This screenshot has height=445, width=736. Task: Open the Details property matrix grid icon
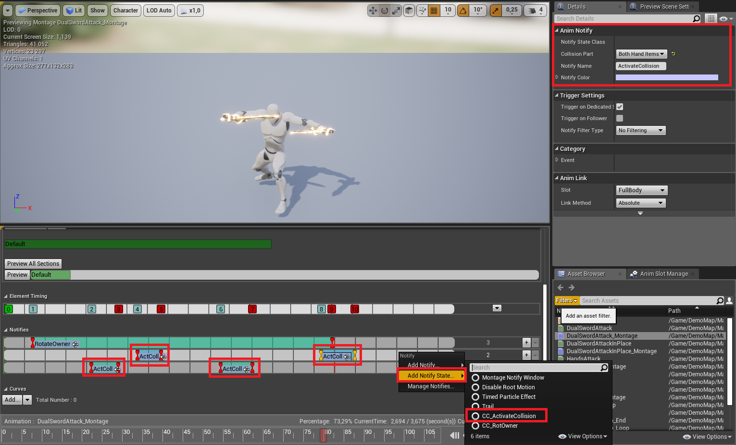pyautogui.click(x=711, y=19)
